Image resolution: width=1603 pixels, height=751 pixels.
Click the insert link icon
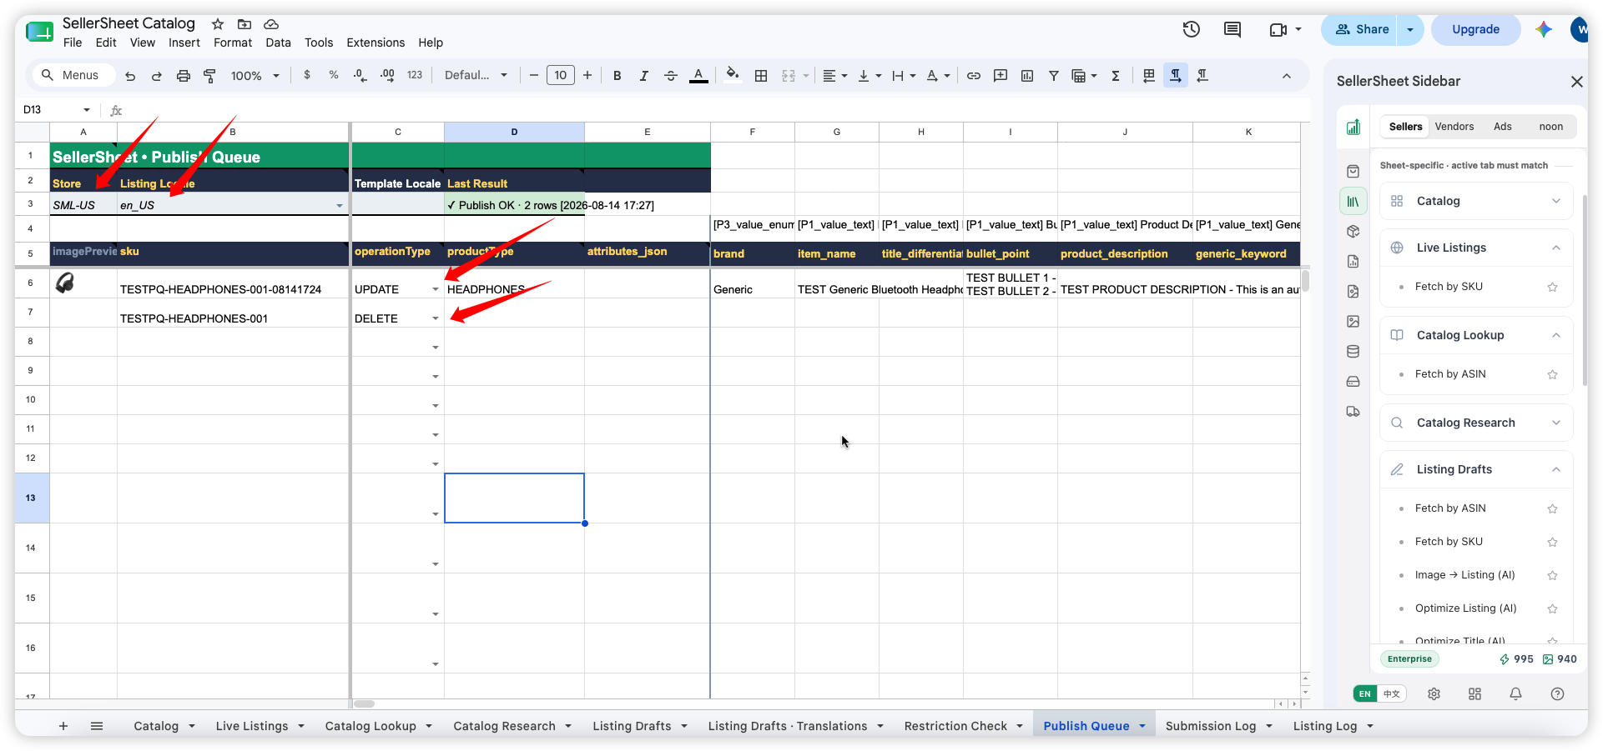pos(973,76)
